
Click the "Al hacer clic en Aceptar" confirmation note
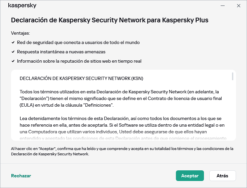pyautogui.click(x=122, y=151)
